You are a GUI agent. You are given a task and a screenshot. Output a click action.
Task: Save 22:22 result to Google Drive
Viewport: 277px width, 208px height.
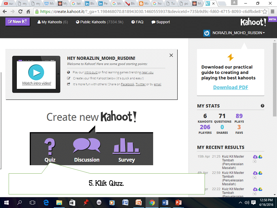click(x=260, y=189)
